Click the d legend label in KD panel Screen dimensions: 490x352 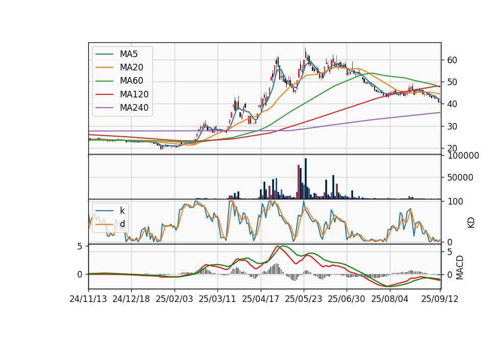point(122,224)
